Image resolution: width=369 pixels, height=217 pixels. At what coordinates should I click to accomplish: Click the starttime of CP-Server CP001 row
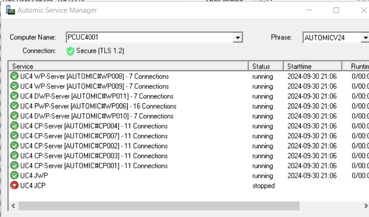[x=312, y=166]
